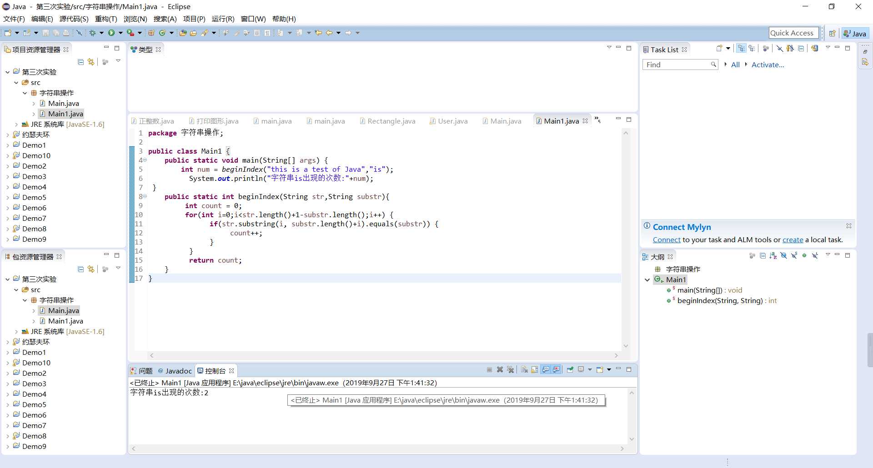Click the create local task link
873x468 pixels.
(793, 239)
